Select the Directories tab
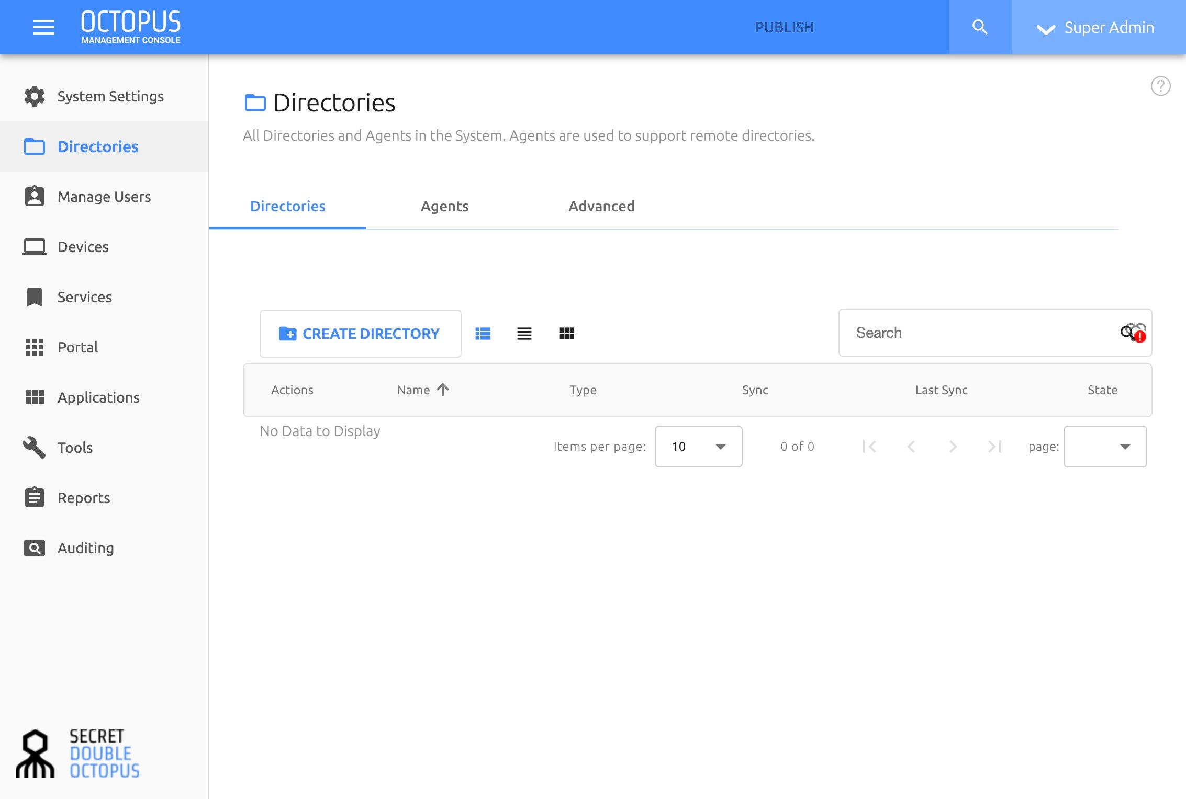The image size is (1186, 799). tap(288, 206)
